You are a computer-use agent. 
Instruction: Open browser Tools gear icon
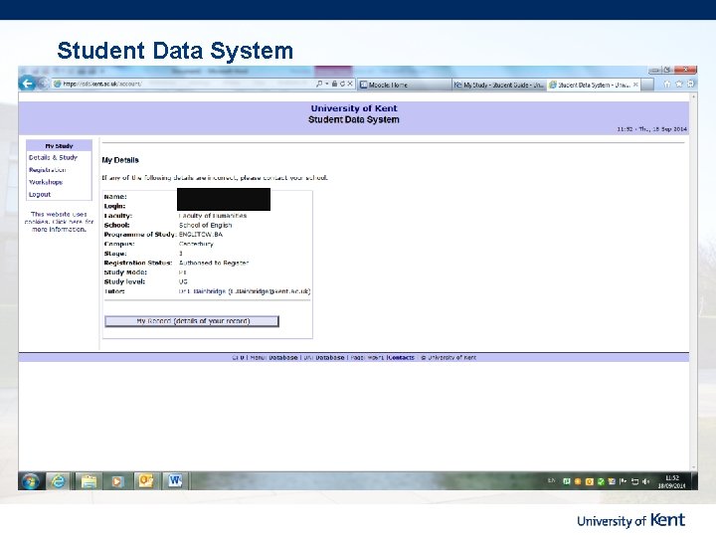point(690,84)
